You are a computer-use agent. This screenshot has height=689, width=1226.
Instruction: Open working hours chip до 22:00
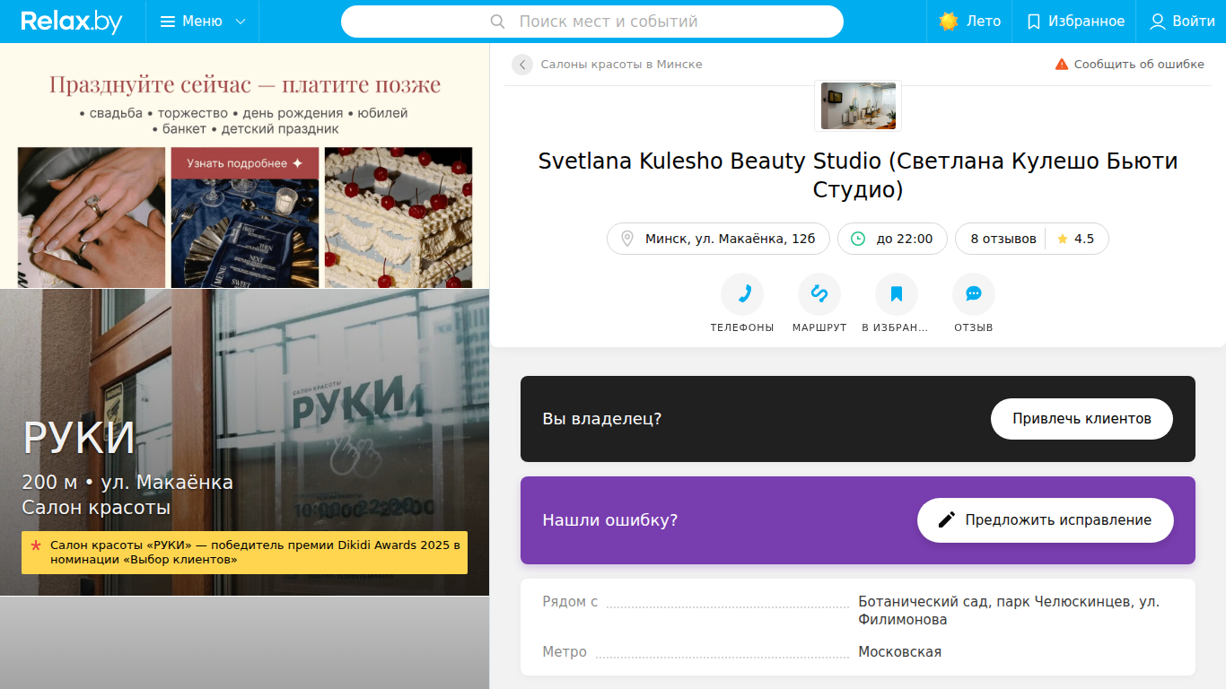coord(892,239)
